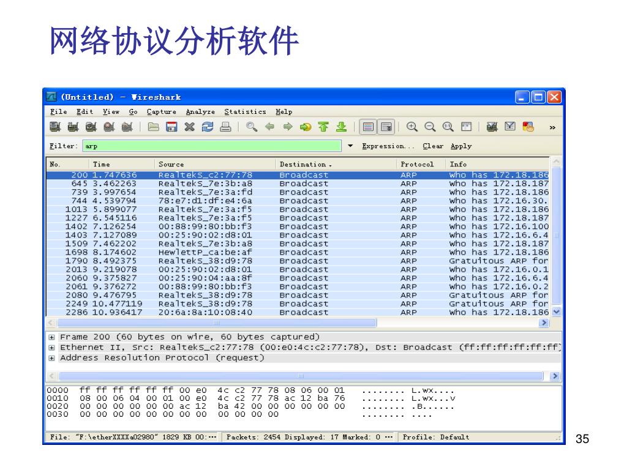Expand Address Resolution Protocol tree node
Viewport: 627px width, 470px height.
point(51,358)
